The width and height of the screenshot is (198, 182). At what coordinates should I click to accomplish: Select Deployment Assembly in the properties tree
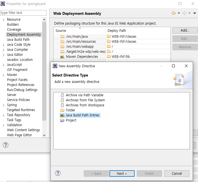(24, 34)
